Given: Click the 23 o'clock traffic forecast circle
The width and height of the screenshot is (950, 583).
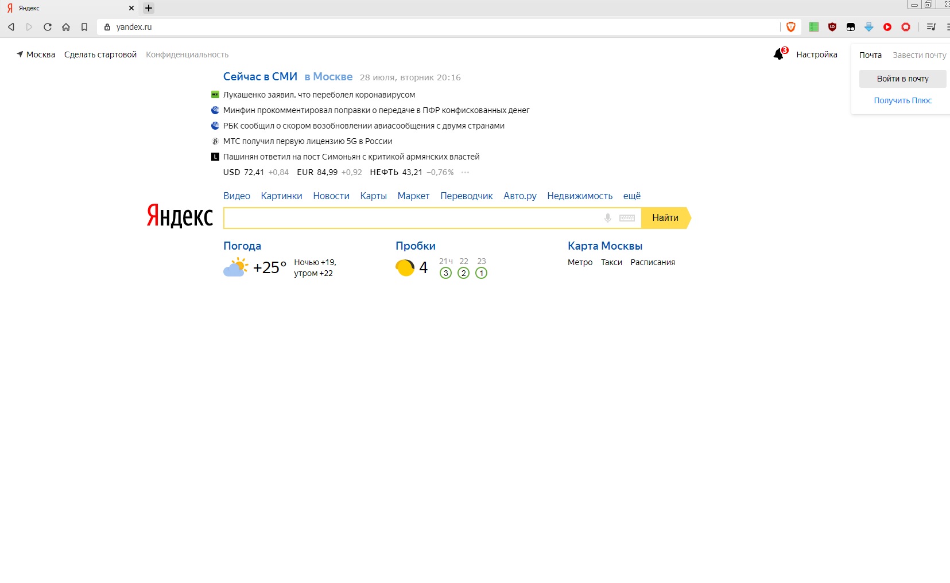Looking at the screenshot, I should click(x=482, y=273).
